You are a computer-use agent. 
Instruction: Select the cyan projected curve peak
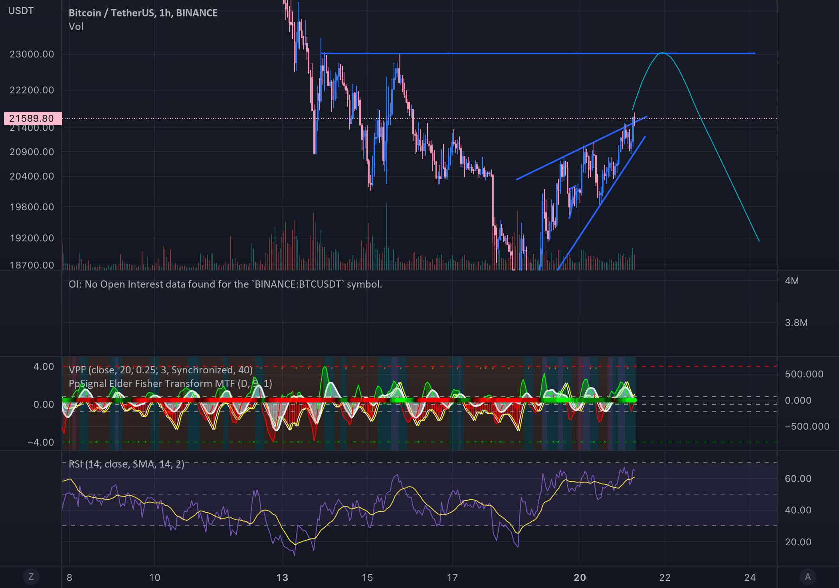(x=663, y=53)
